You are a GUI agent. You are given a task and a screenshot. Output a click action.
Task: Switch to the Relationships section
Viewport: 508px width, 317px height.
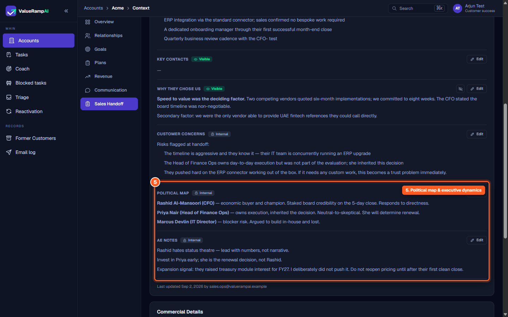(109, 36)
